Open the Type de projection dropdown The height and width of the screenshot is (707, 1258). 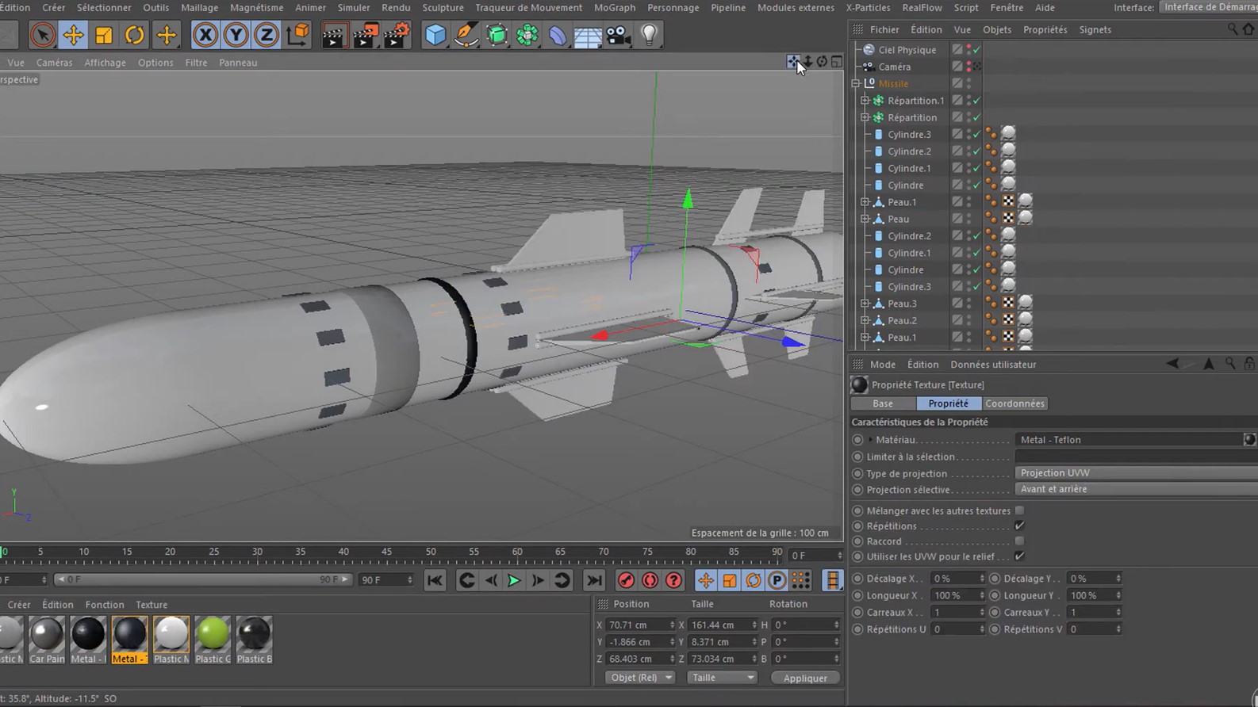coord(1136,473)
